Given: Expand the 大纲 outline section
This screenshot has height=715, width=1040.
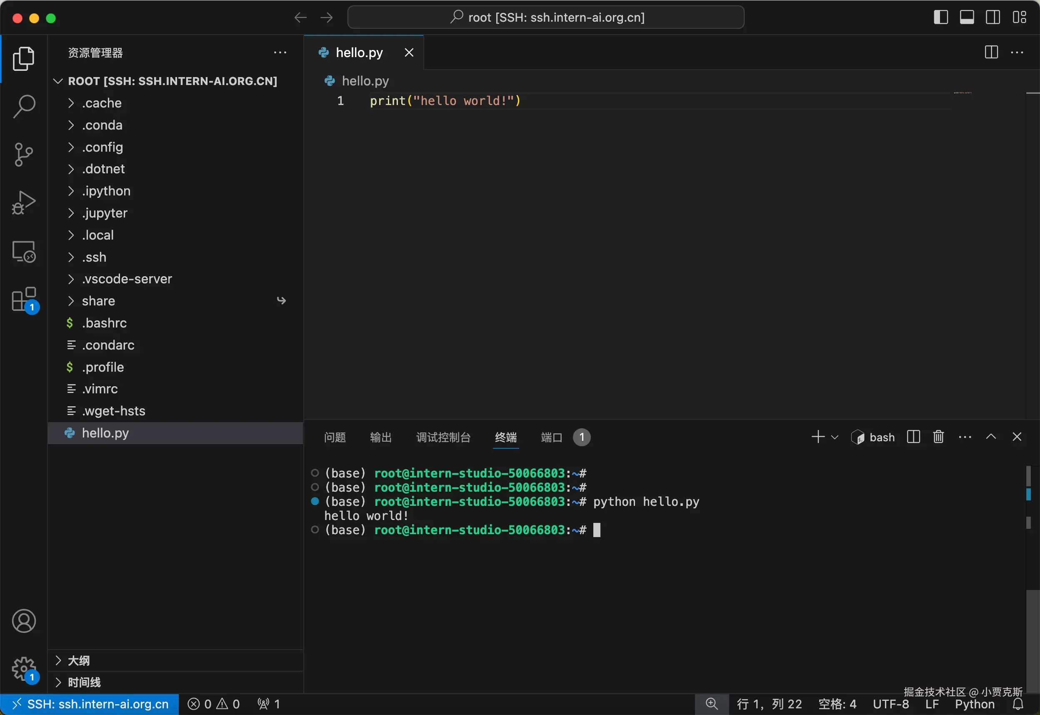Looking at the screenshot, I should tap(78, 660).
